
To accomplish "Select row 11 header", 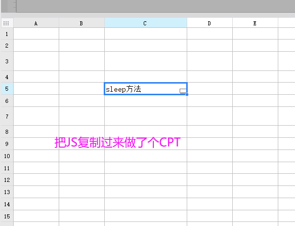I will pos(7,168).
